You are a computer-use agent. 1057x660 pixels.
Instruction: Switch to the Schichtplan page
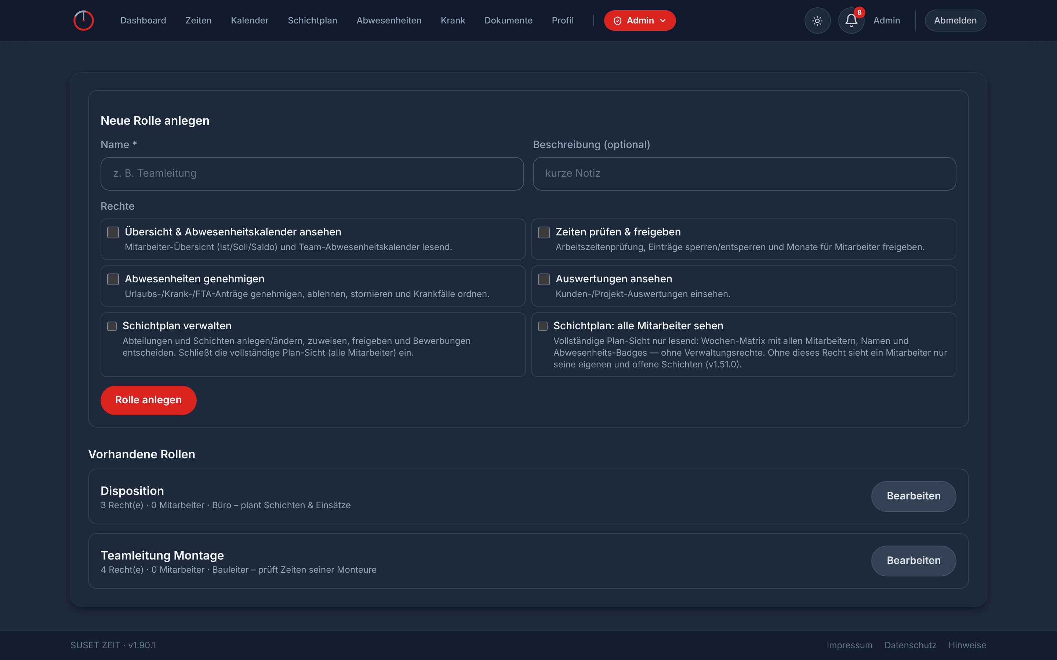point(312,21)
